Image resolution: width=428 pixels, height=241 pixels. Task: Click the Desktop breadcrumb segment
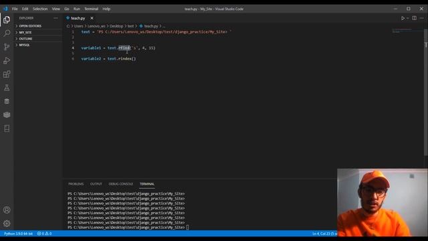116,26
